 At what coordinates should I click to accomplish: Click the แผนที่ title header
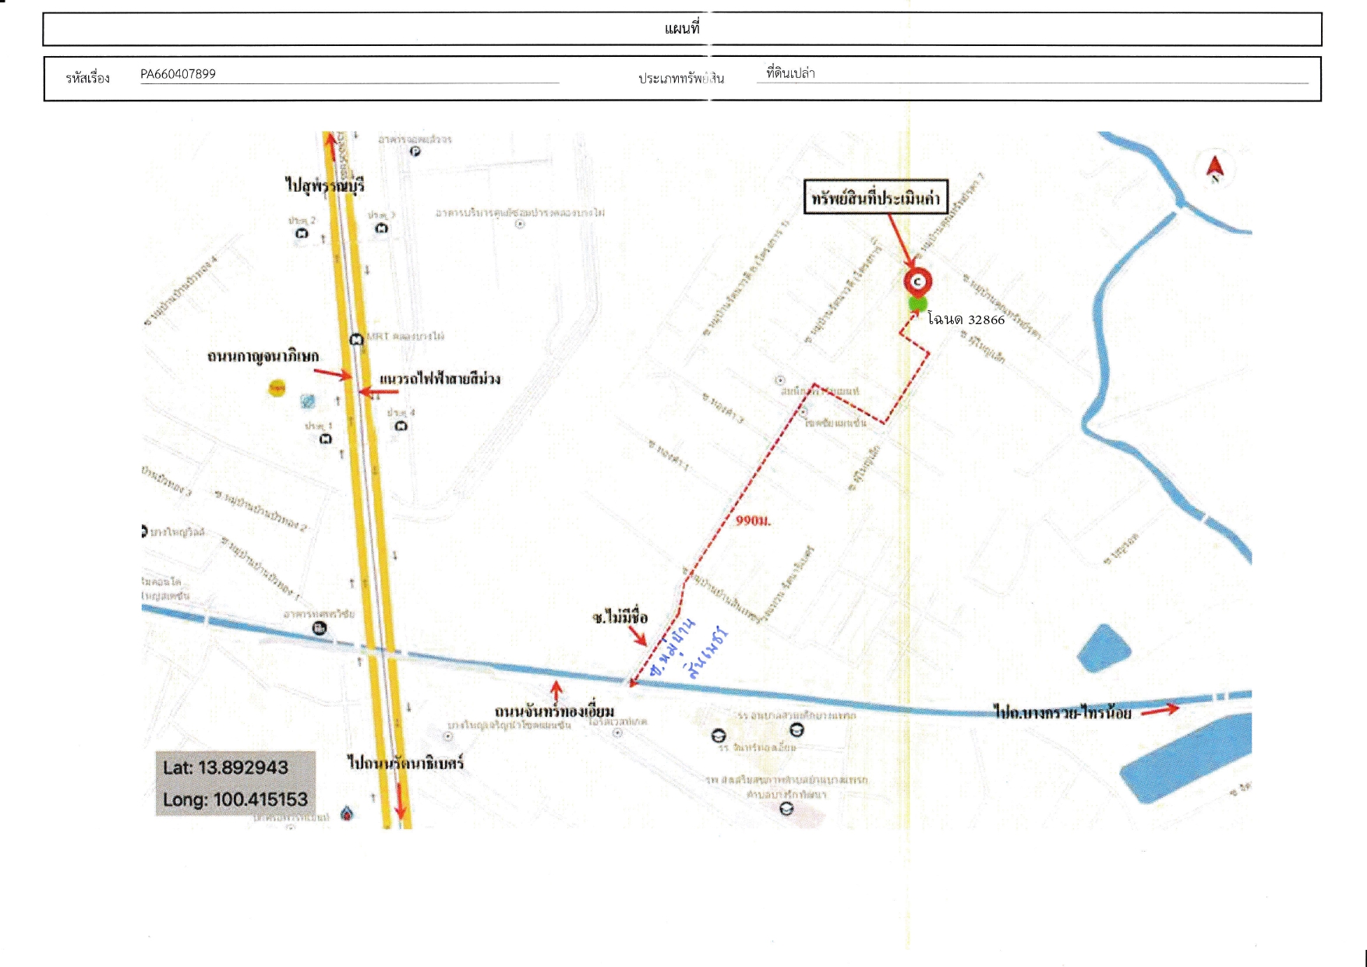682,29
